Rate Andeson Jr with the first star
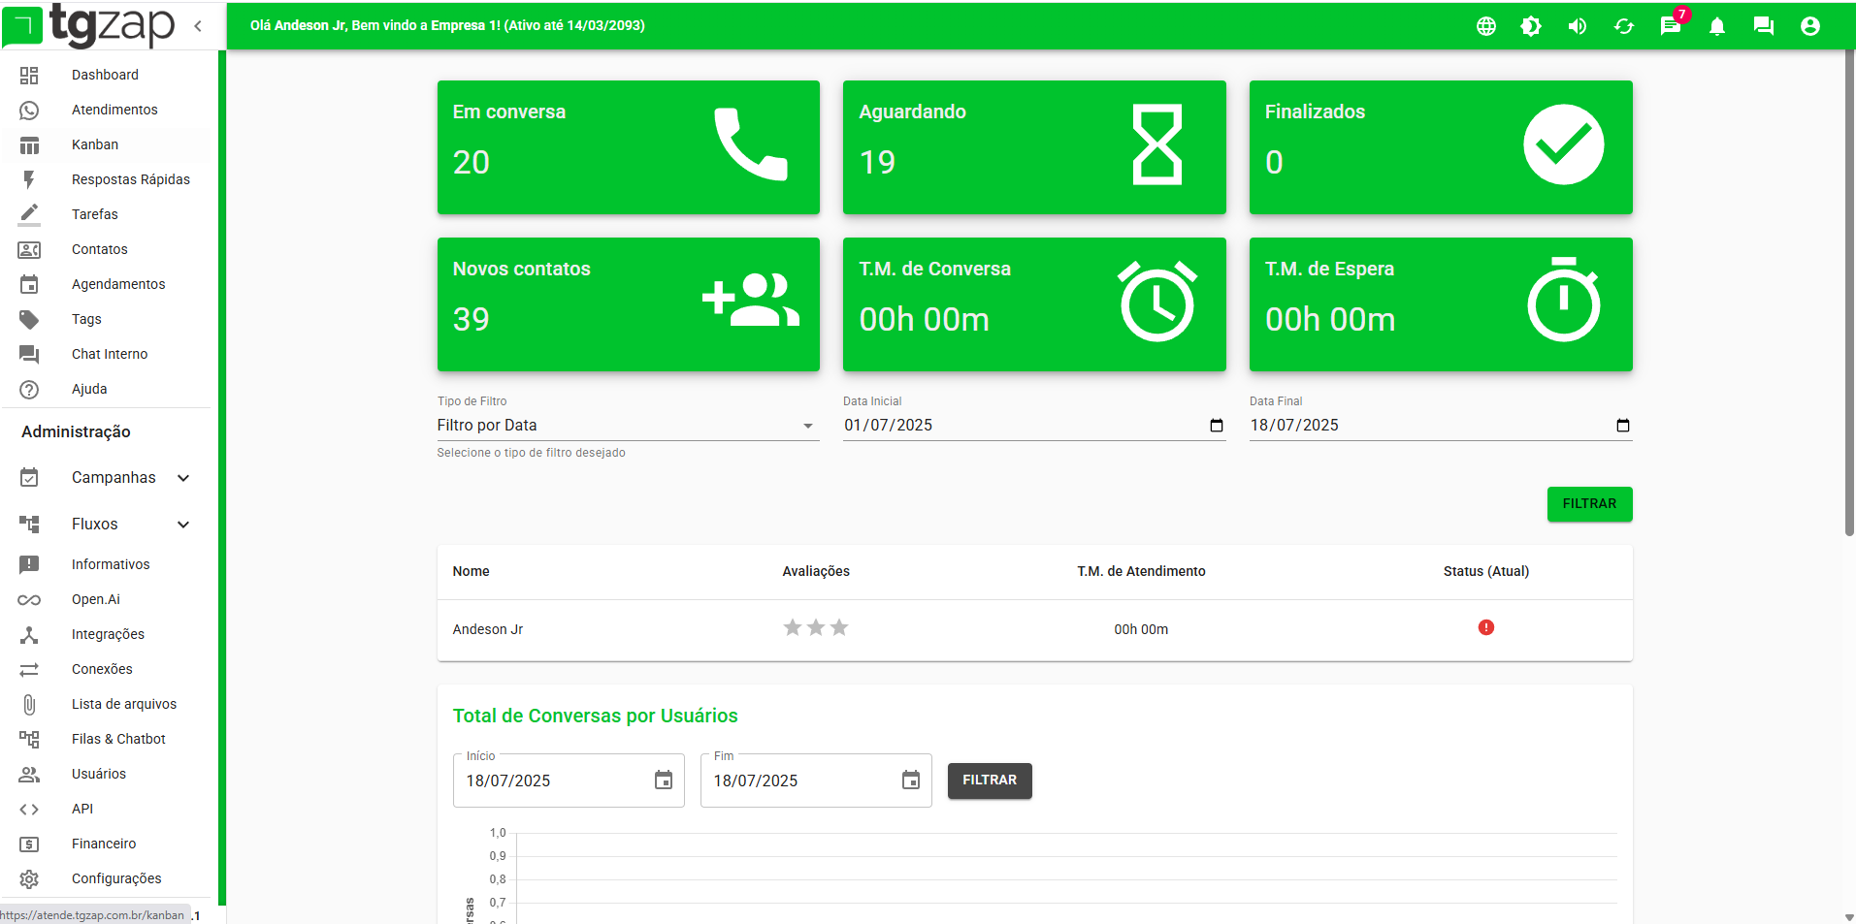The height and width of the screenshot is (924, 1856). (x=792, y=628)
